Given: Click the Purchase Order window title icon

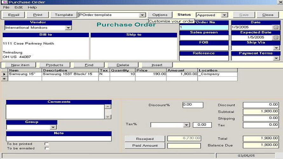Looking at the screenshot, I should pos(4,2).
